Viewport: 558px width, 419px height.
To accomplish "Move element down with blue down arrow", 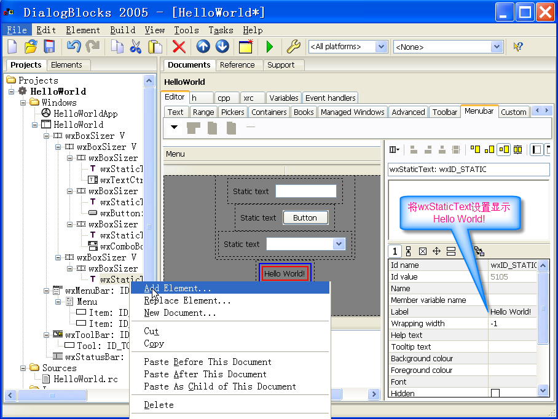I will 222,46.
